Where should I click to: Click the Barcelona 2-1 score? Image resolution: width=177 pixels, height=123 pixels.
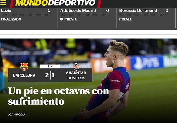click(50, 75)
